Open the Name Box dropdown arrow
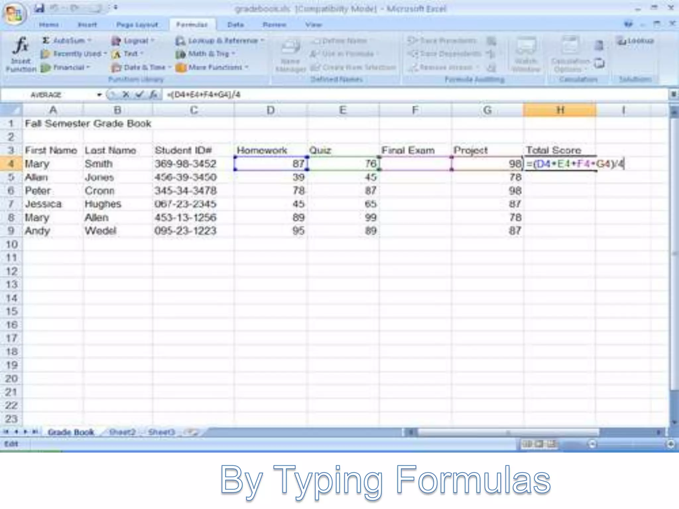The image size is (679, 509). (x=99, y=95)
